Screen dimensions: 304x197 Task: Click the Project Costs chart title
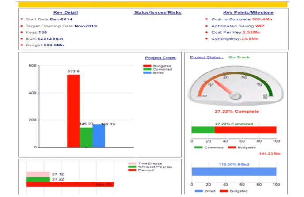coord(160,58)
